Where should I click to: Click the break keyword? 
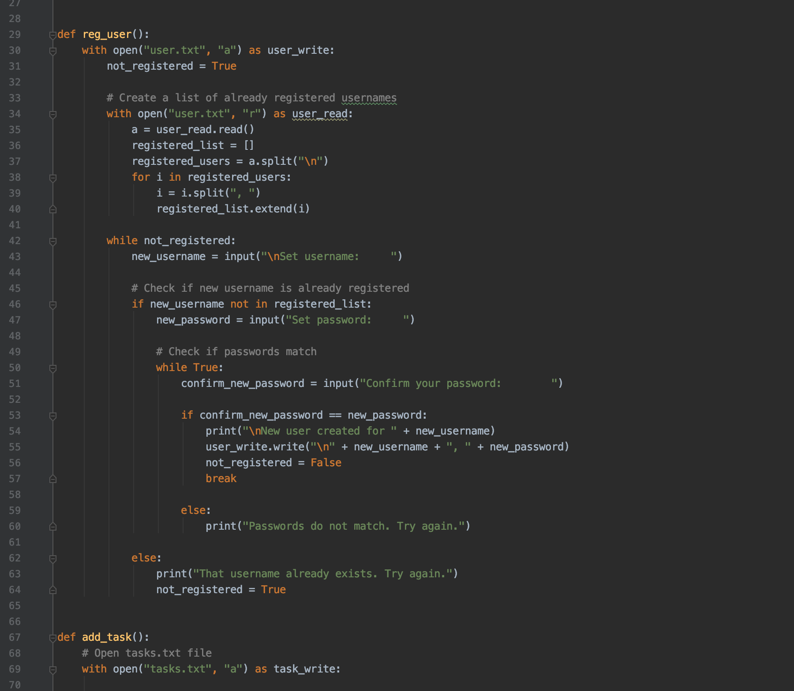[221, 479]
